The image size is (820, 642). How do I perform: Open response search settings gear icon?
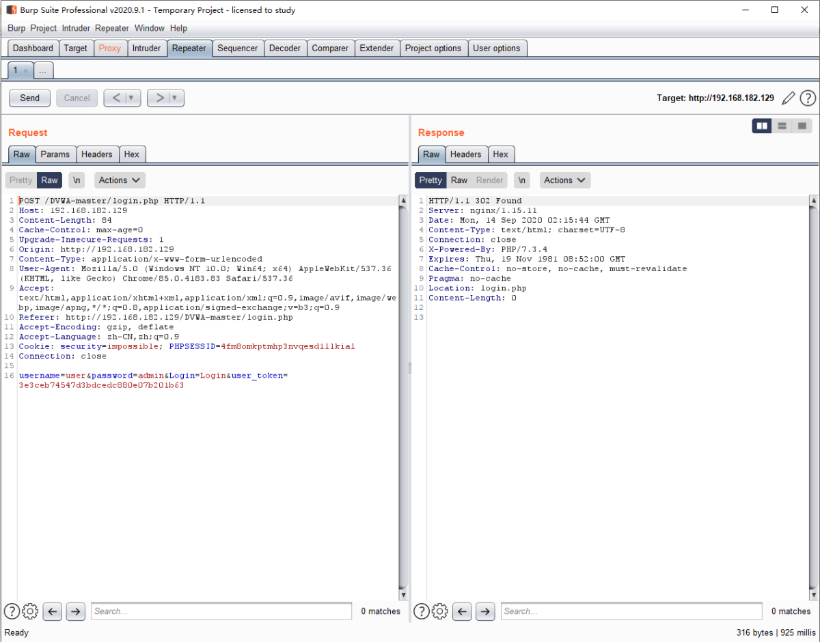440,611
